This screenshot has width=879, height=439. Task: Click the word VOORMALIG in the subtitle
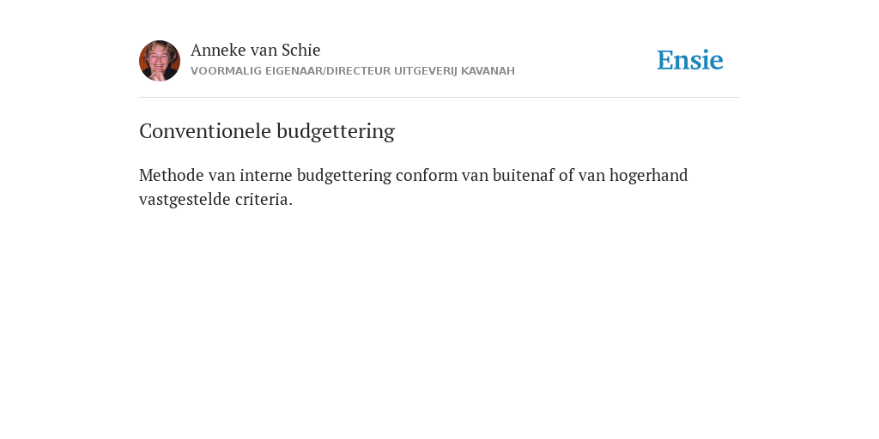[227, 71]
